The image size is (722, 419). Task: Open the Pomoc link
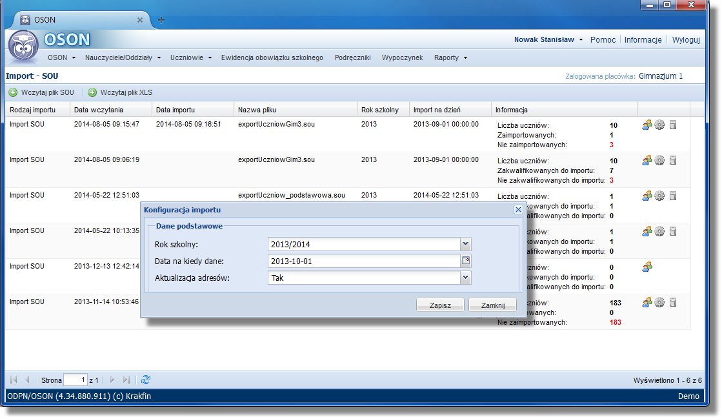(x=603, y=39)
